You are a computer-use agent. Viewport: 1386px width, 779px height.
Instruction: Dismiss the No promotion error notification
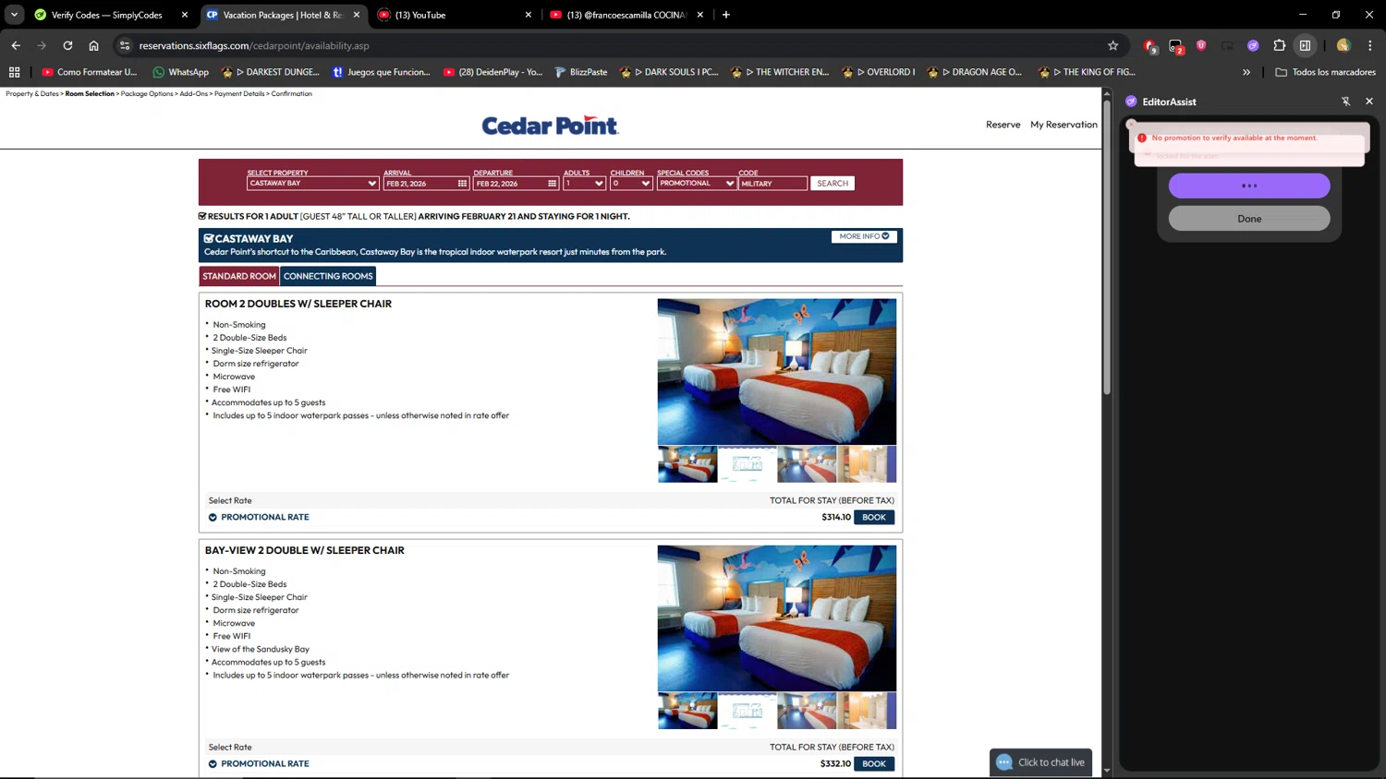(x=1131, y=125)
